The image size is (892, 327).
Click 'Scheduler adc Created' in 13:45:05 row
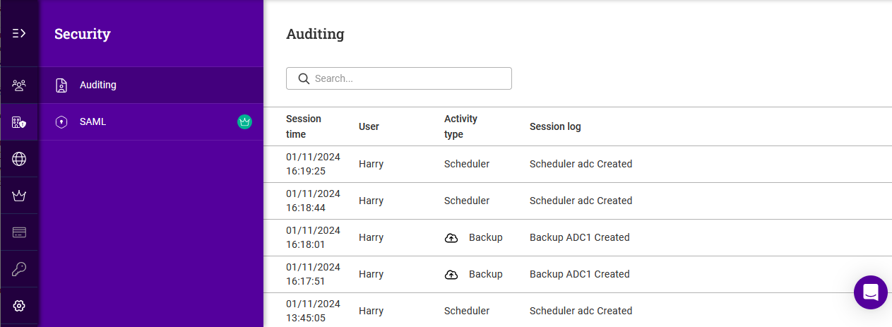[581, 311]
